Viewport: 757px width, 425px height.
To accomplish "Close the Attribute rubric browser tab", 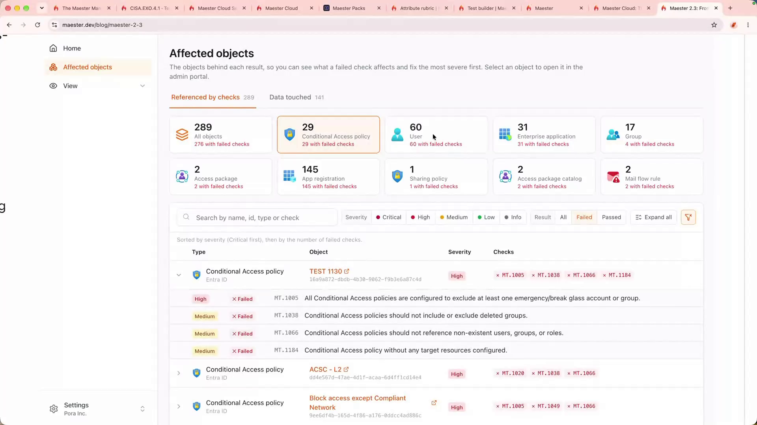I will (446, 8).
